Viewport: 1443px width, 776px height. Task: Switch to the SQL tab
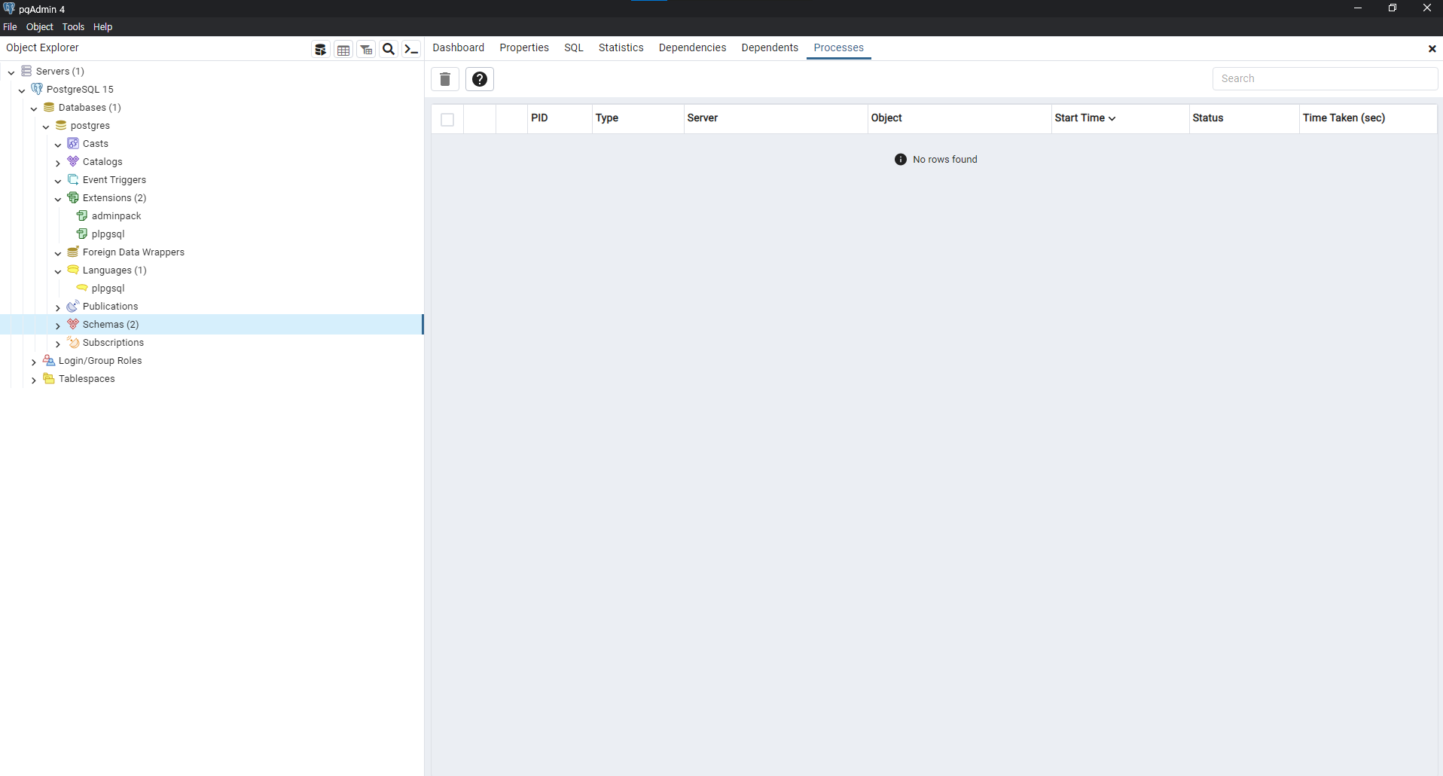pyautogui.click(x=574, y=47)
